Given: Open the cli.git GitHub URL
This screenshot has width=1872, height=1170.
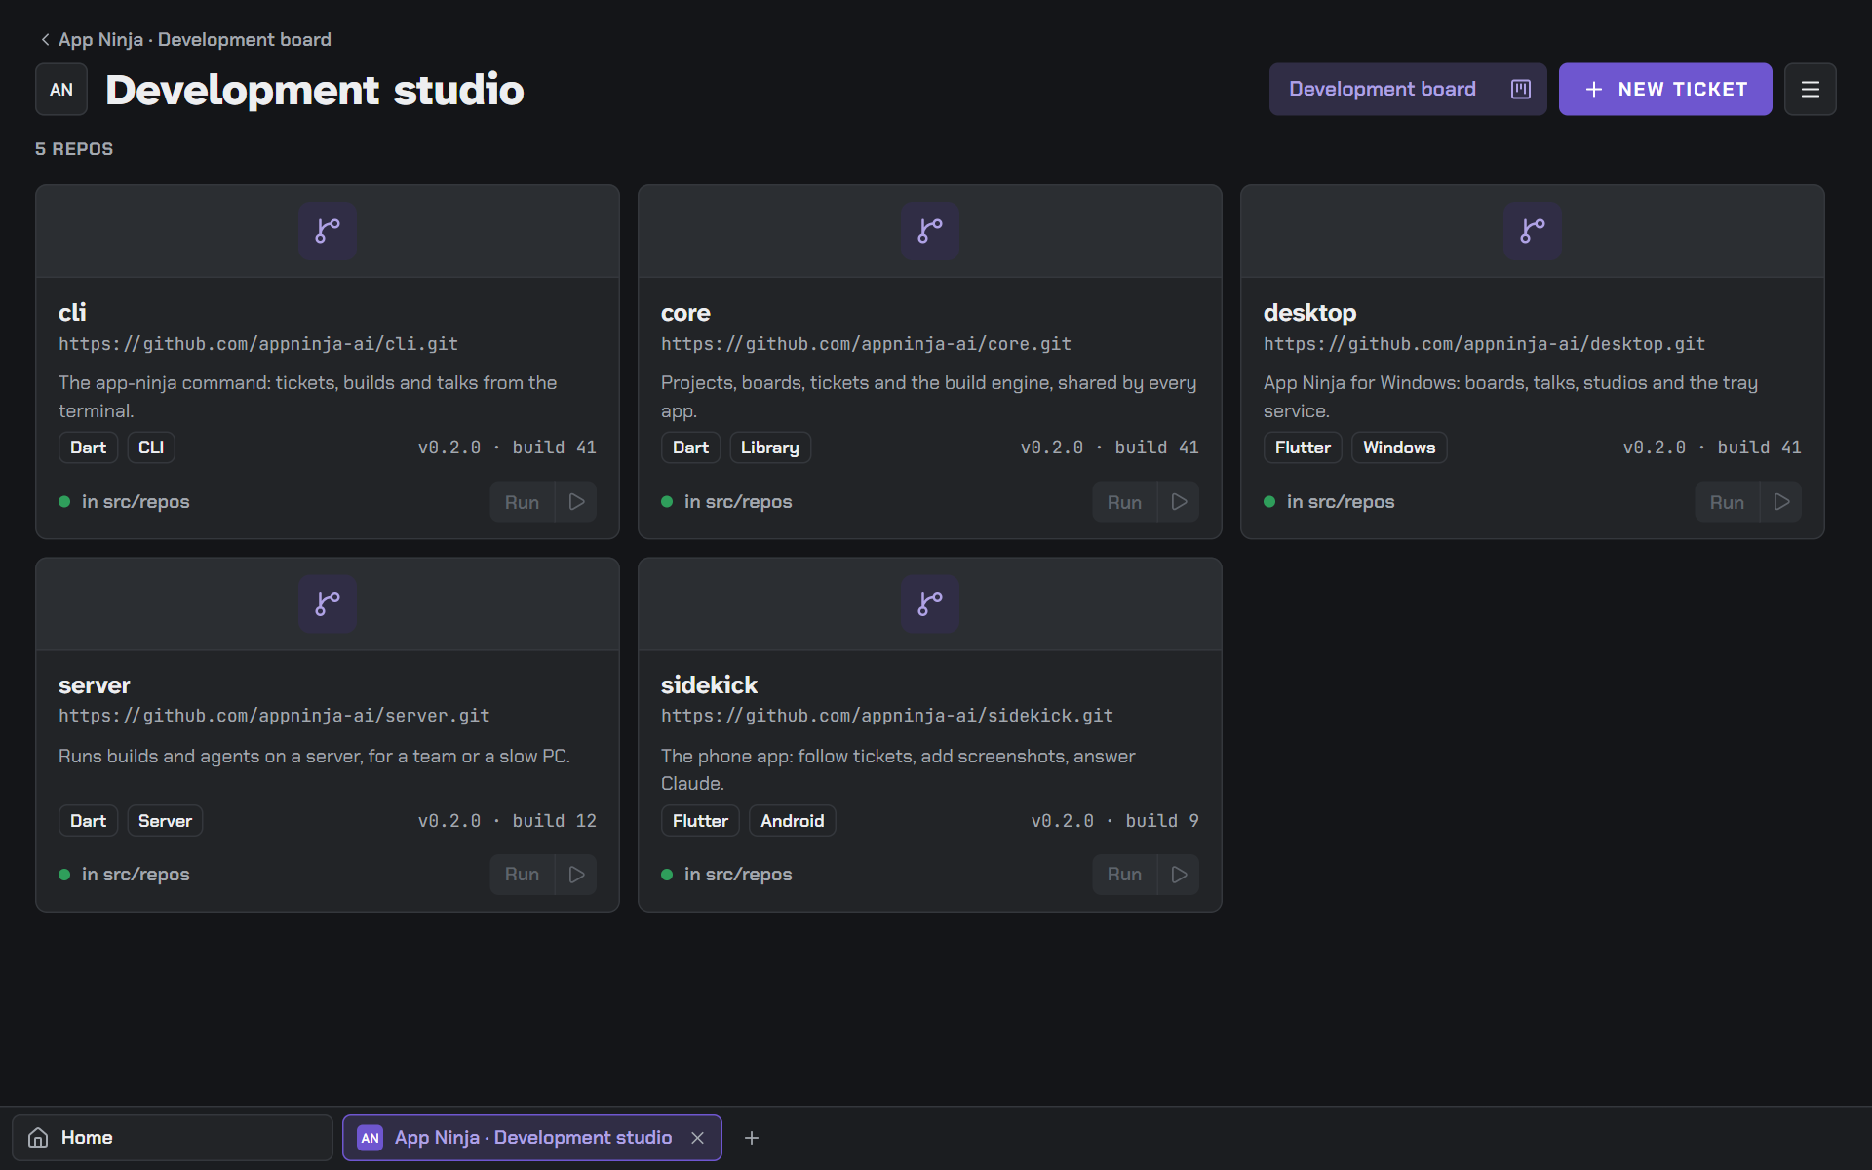Looking at the screenshot, I should click(x=258, y=344).
